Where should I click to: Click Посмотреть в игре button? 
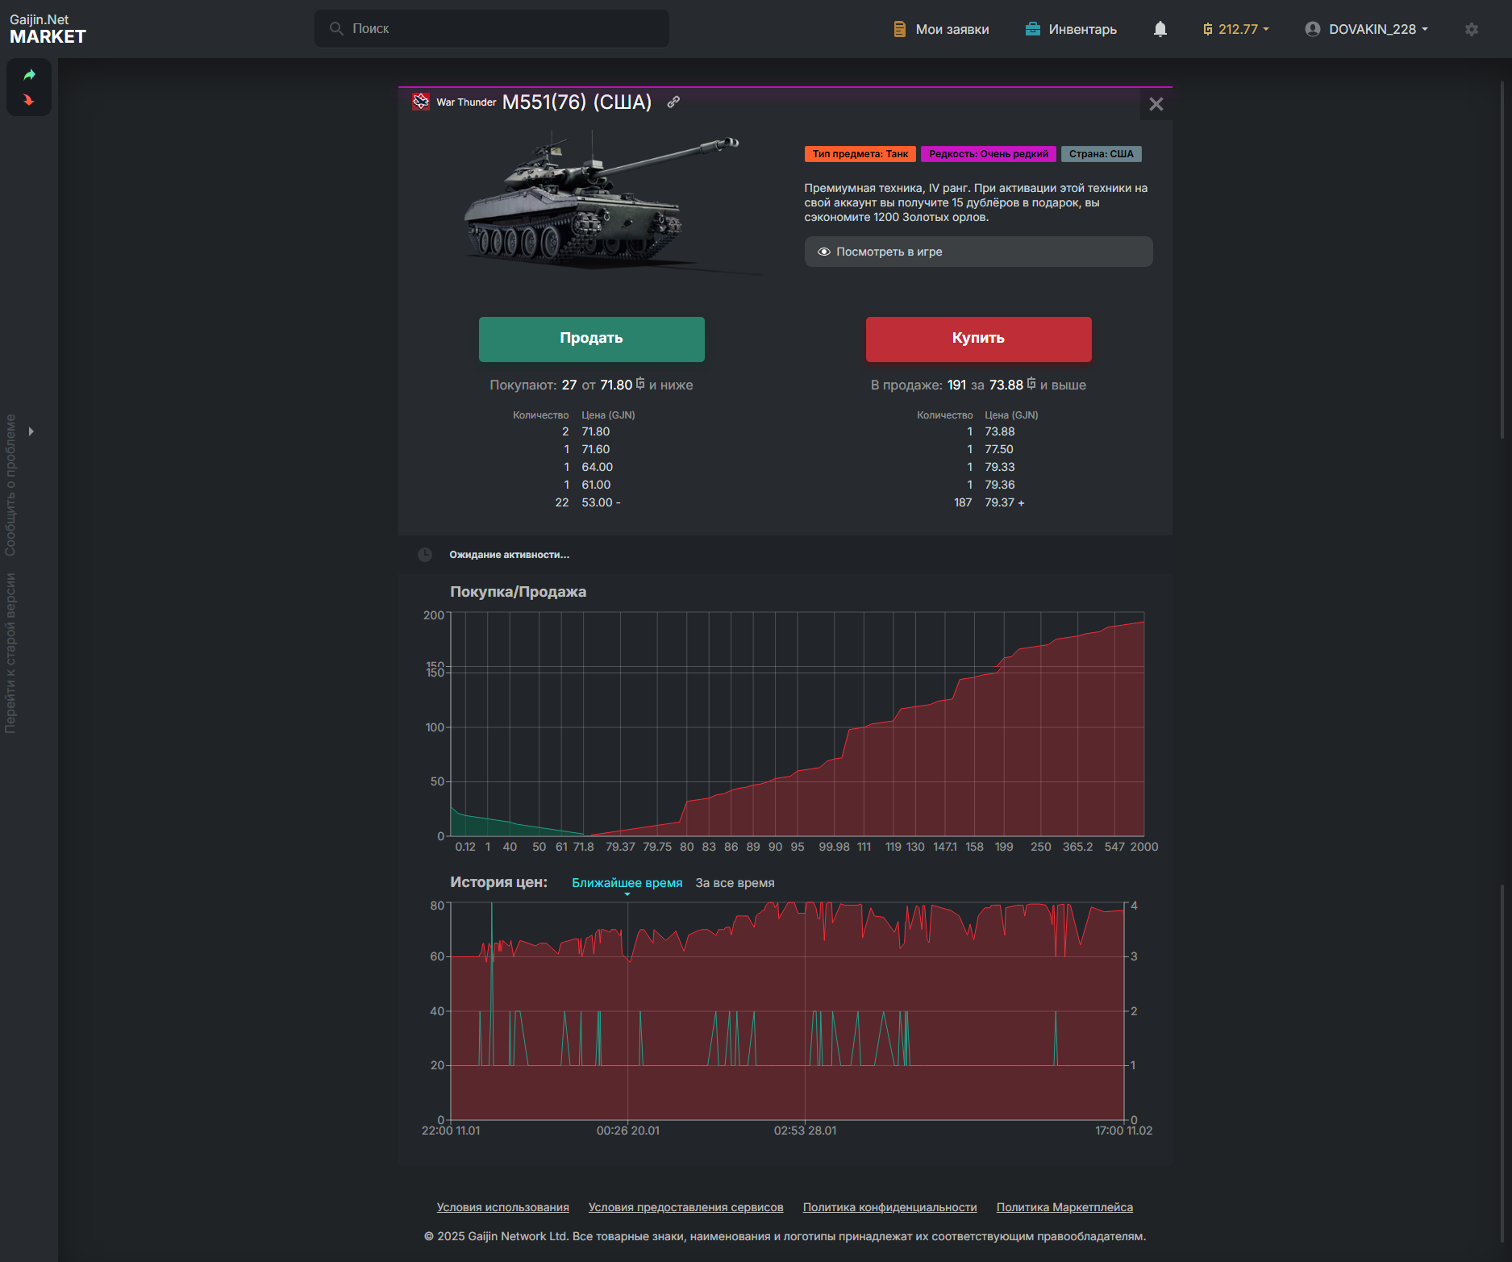click(x=977, y=252)
